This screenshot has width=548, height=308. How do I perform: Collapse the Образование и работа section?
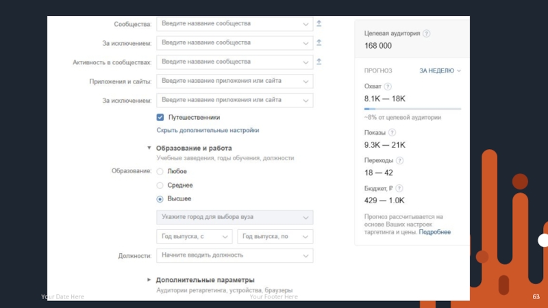point(149,148)
